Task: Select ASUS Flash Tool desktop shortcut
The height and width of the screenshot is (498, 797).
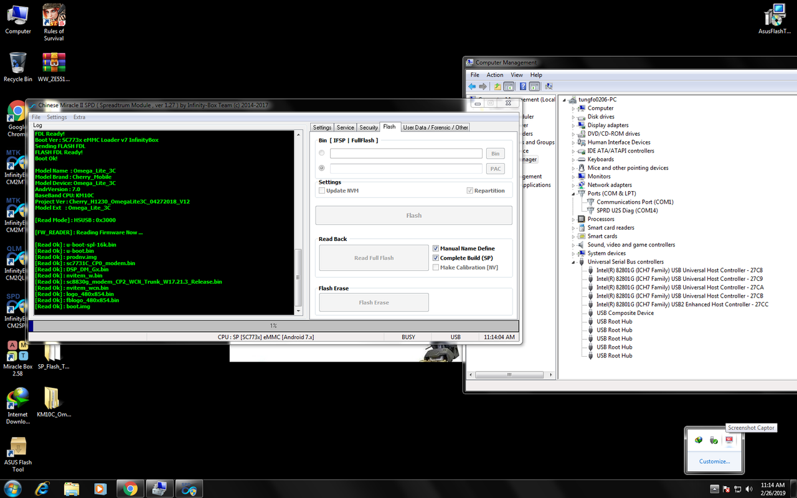Action: [x=17, y=454]
